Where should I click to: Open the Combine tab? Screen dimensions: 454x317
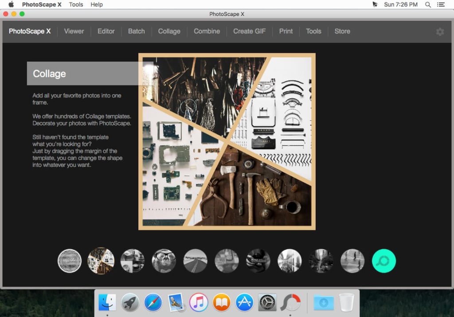[x=207, y=31]
